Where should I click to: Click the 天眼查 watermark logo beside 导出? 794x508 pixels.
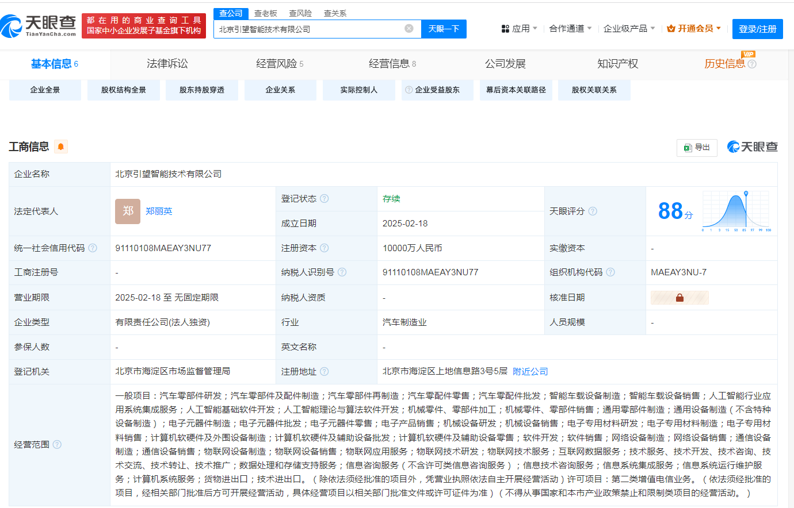752,147
